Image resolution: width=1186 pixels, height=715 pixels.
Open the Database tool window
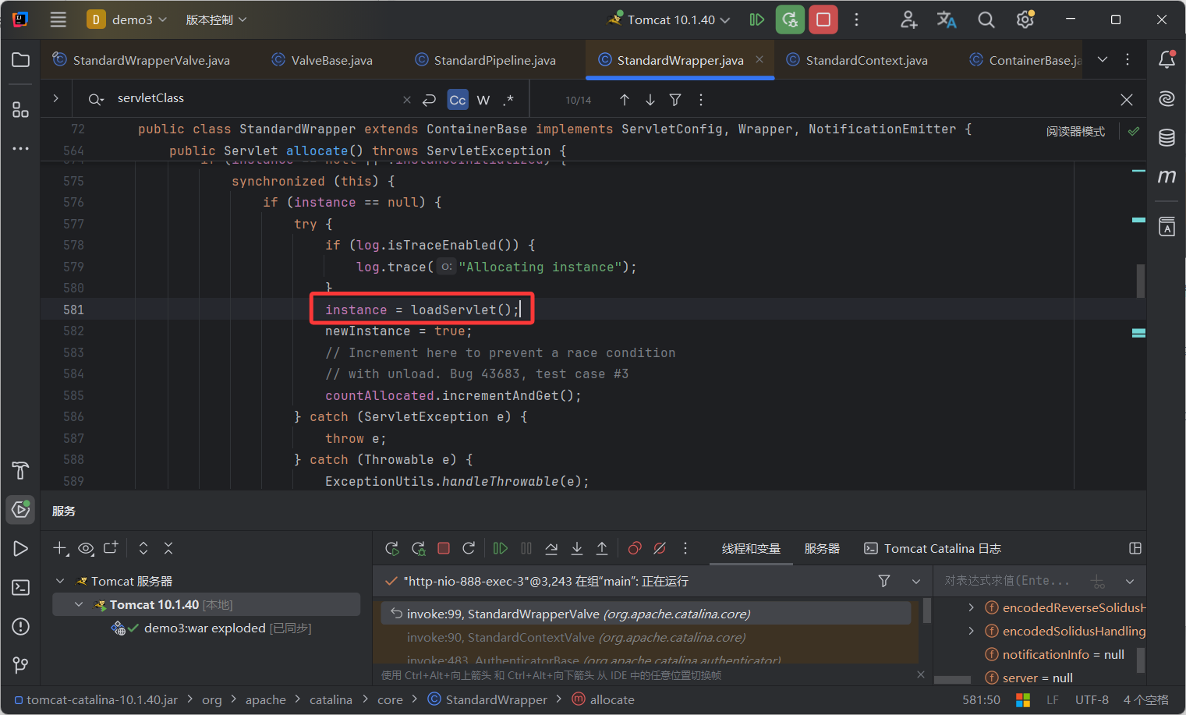pos(1167,137)
